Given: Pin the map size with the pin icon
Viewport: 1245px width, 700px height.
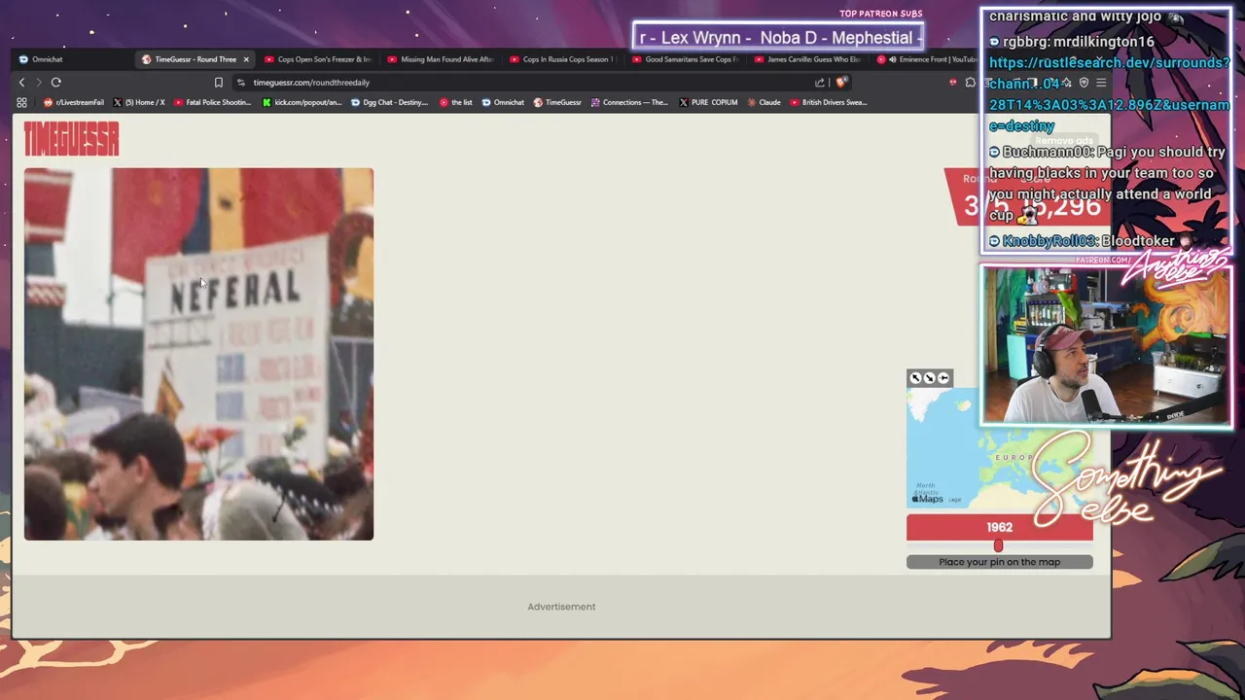Looking at the screenshot, I should pos(943,378).
